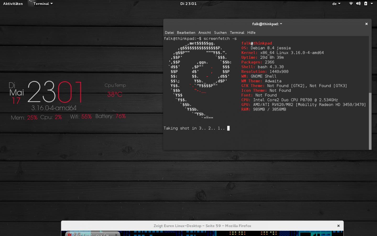
Task: Click the widget's 'Mai 17' date
Action: 17,96
